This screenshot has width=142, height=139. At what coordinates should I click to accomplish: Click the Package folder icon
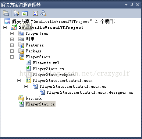[x=21, y=51]
